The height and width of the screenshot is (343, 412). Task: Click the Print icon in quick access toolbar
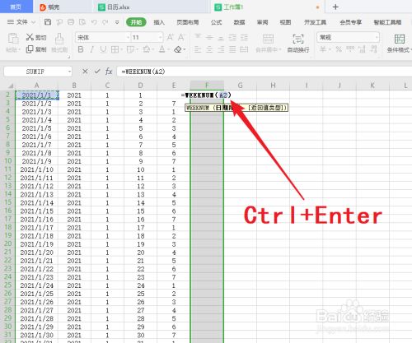tap(71, 22)
